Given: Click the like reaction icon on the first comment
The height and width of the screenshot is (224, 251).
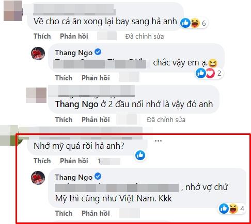Looking at the screenshot, I should point(185,23).
